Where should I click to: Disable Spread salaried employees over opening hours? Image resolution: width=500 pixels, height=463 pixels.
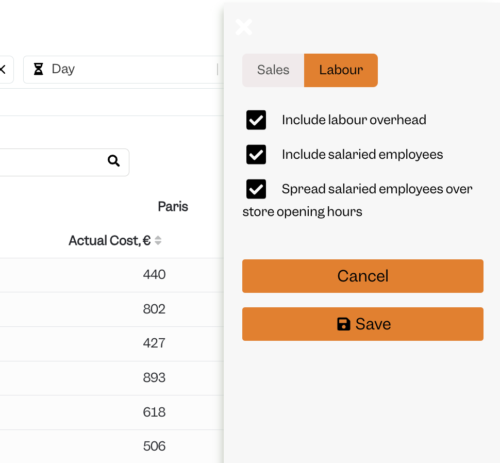coord(256,189)
